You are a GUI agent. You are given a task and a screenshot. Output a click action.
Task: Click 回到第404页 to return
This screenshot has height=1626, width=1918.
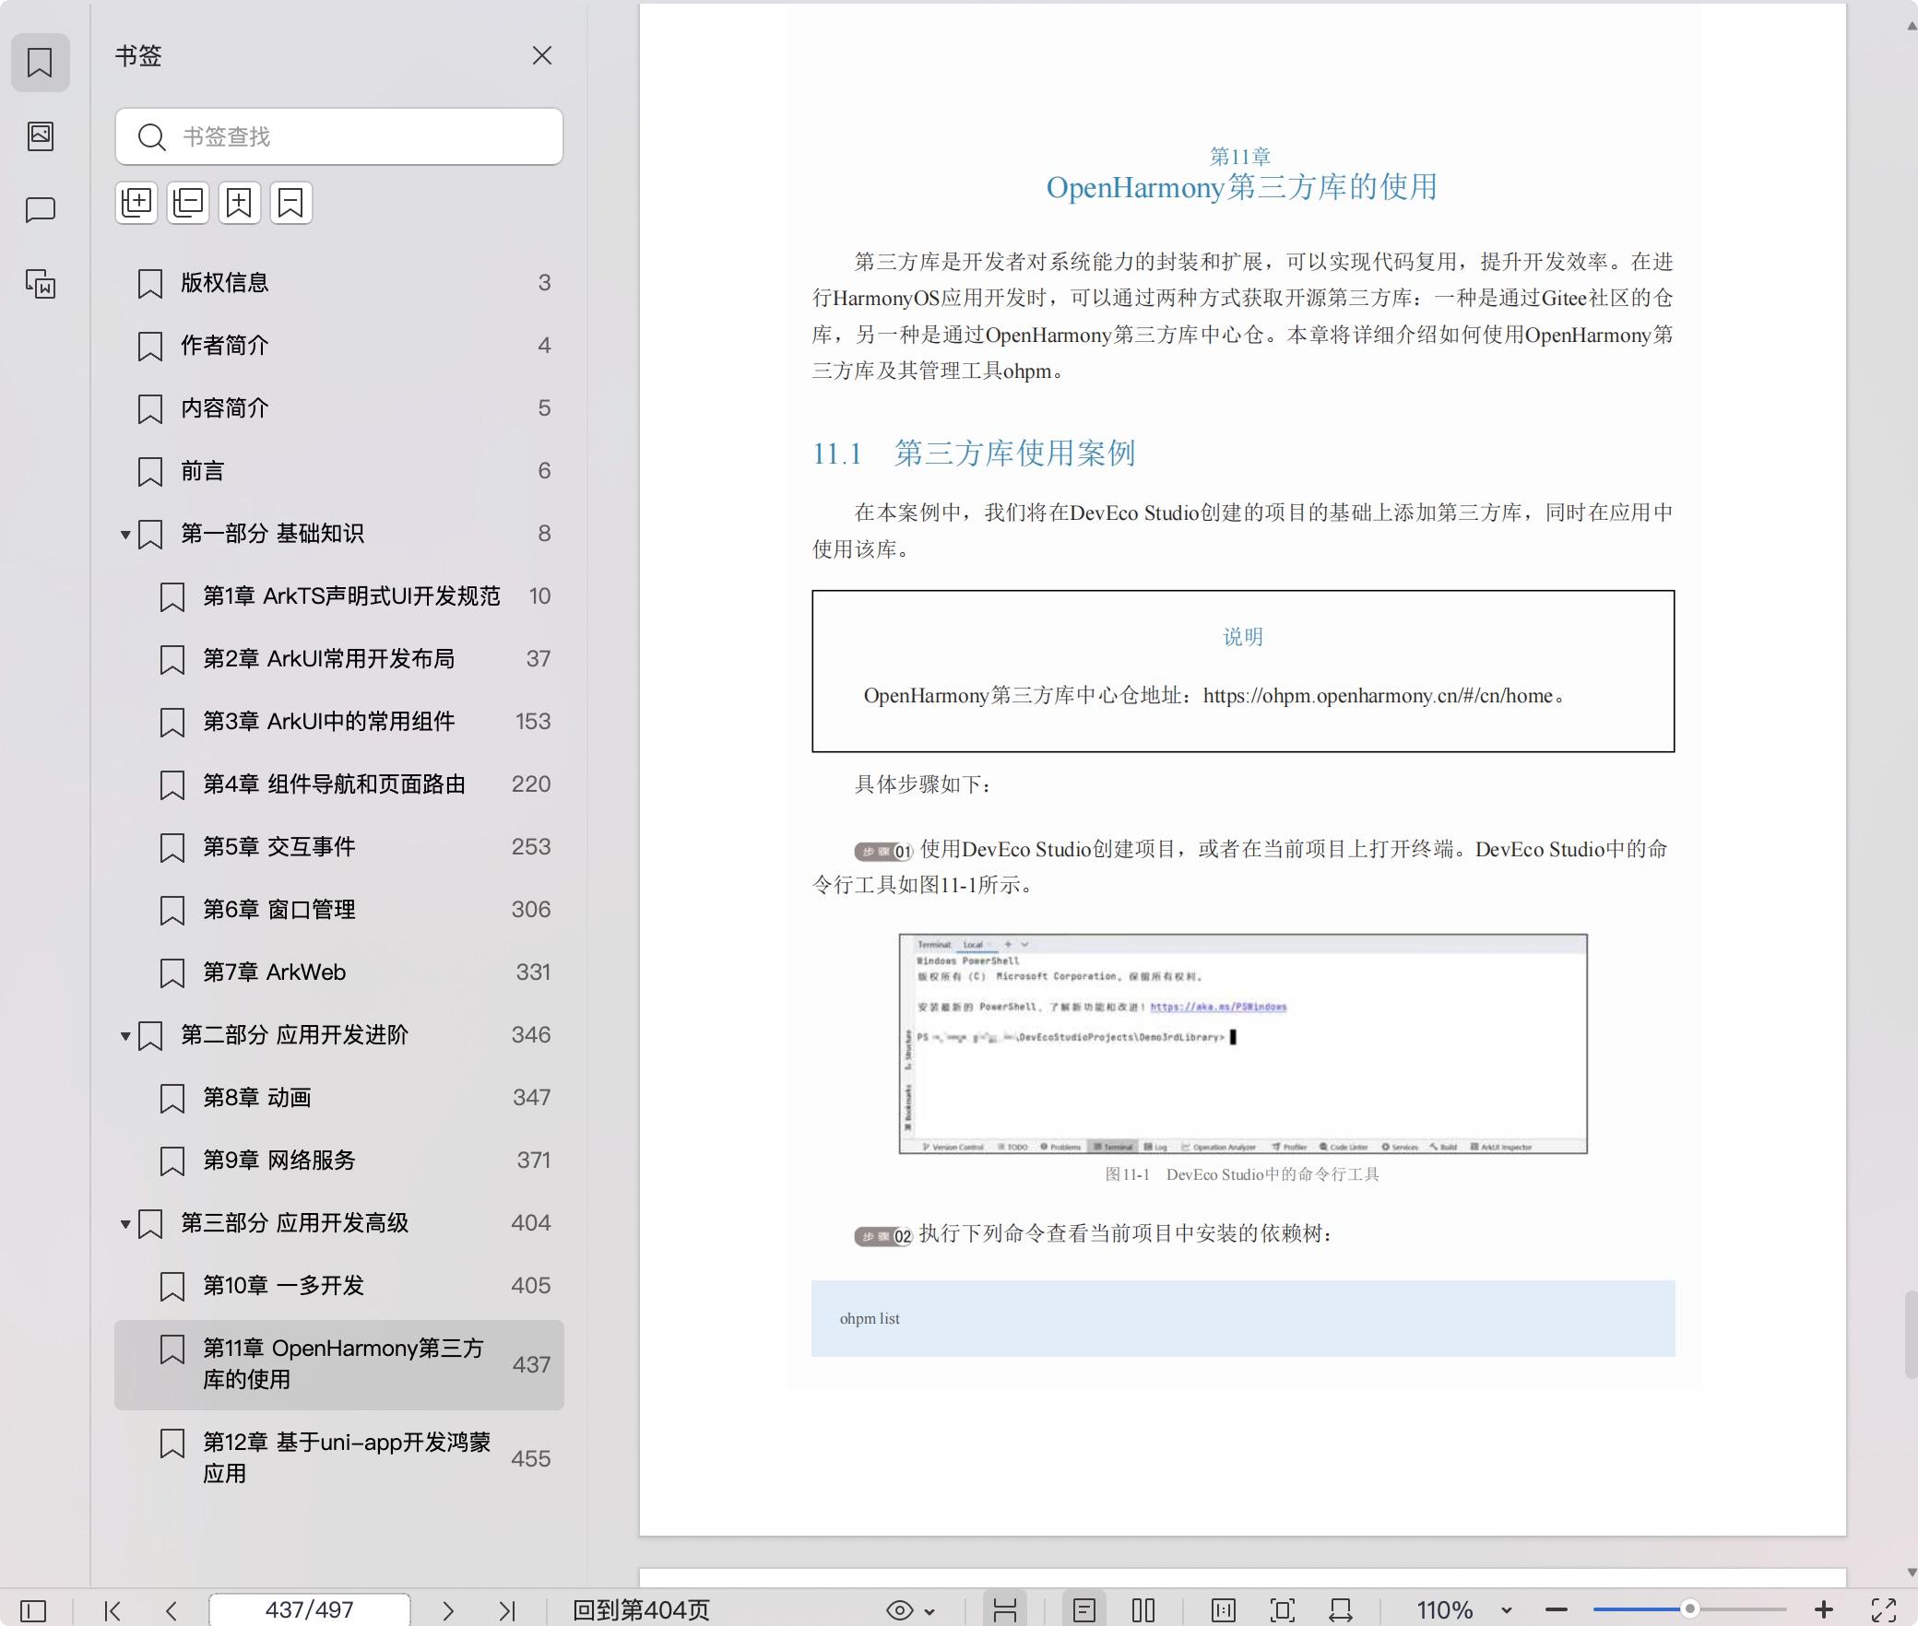[x=641, y=1610]
